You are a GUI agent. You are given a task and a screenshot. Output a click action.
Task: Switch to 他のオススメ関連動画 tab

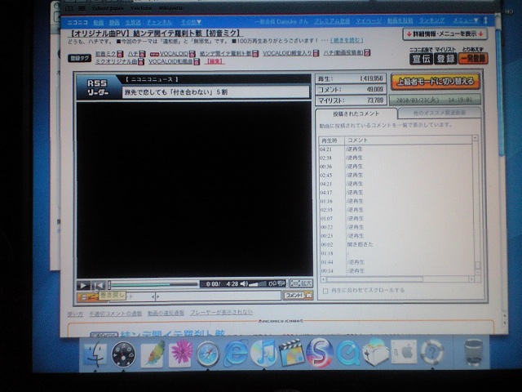pyautogui.click(x=439, y=113)
